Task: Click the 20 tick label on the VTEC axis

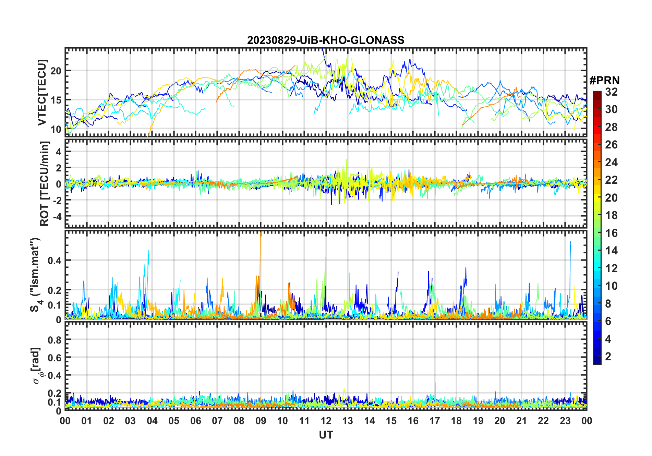Action: click(x=56, y=71)
